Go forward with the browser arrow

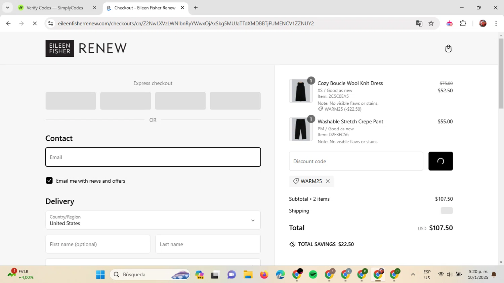(x=22, y=23)
